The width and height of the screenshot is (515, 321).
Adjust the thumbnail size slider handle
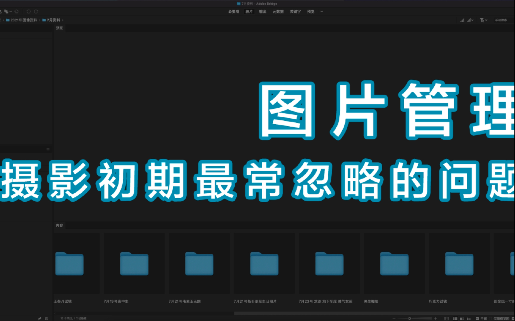[410, 319]
